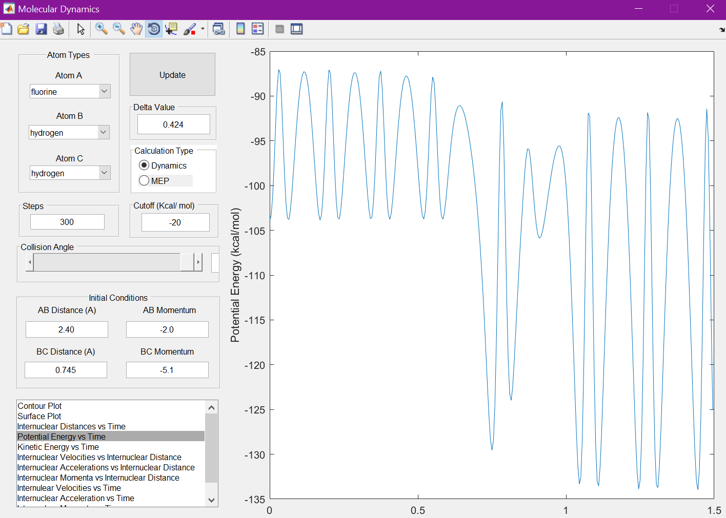726x518 pixels.
Task: Toggle the Rotate 3D tool
Action: (x=154, y=29)
